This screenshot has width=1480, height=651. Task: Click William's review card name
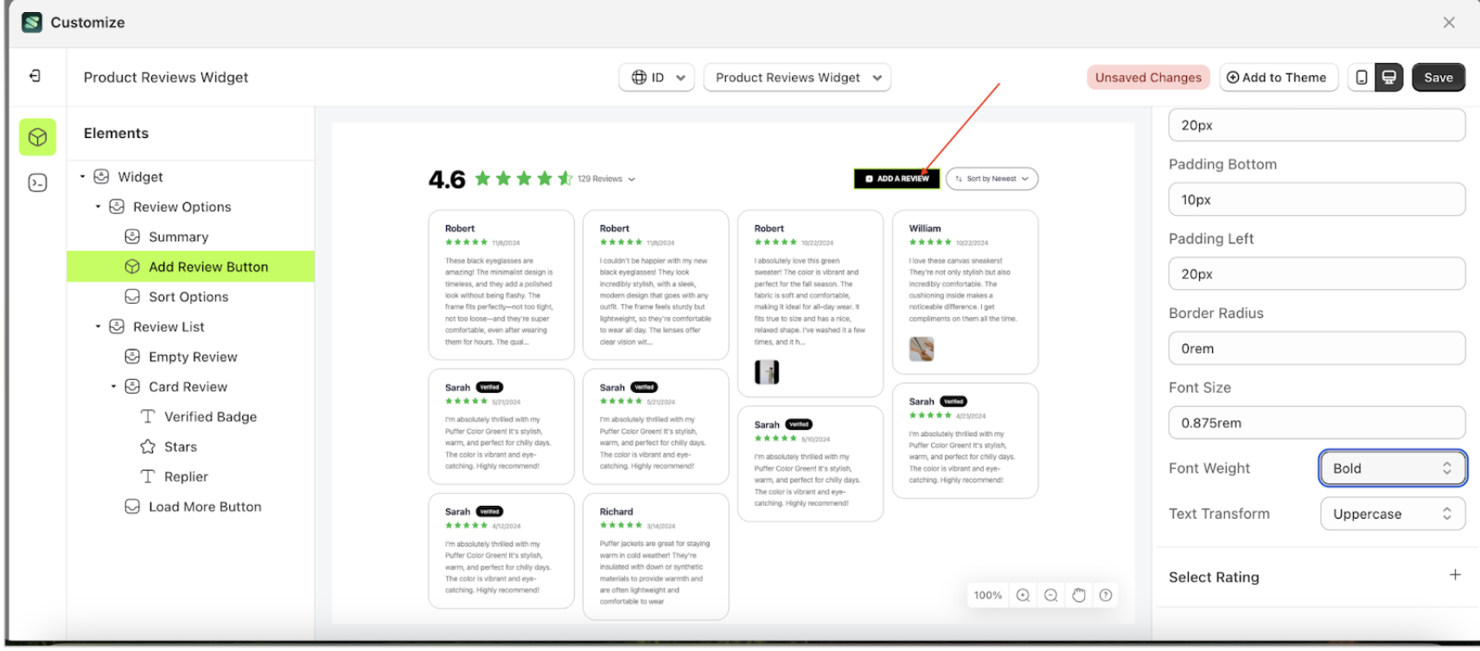(925, 229)
